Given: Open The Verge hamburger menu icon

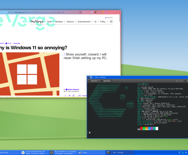Looking at the screenshot, I should [111, 22].
